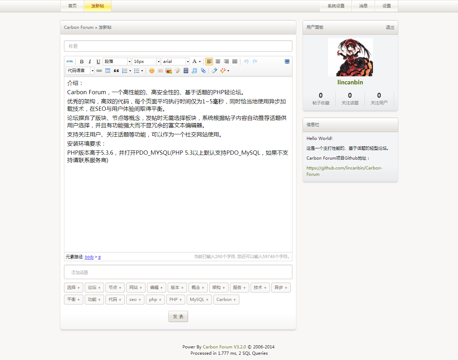Image resolution: width=458 pixels, height=360 pixels.
Task: Apply blockquote formatting
Action: pos(116,71)
